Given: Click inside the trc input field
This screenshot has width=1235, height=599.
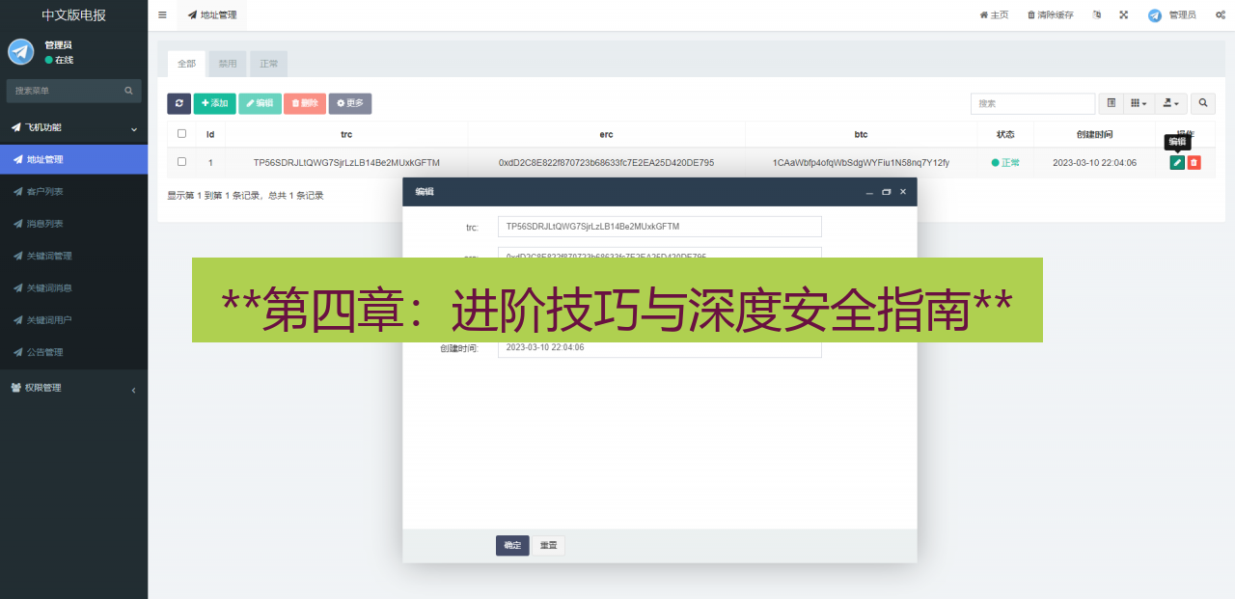Looking at the screenshot, I should pyautogui.click(x=659, y=226).
